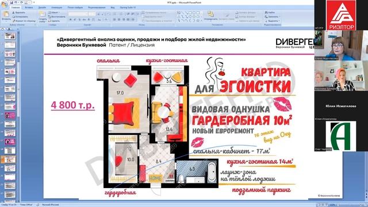This screenshot has width=368, height=207.
Task: Adjust the zoom slider in status bar
Action: [x=350, y=205]
